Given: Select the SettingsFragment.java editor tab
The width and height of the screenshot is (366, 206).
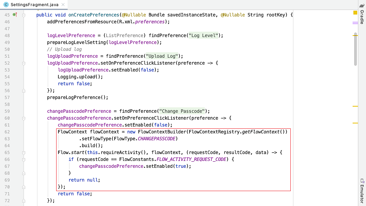Looking at the screenshot, I should point(34,5).
